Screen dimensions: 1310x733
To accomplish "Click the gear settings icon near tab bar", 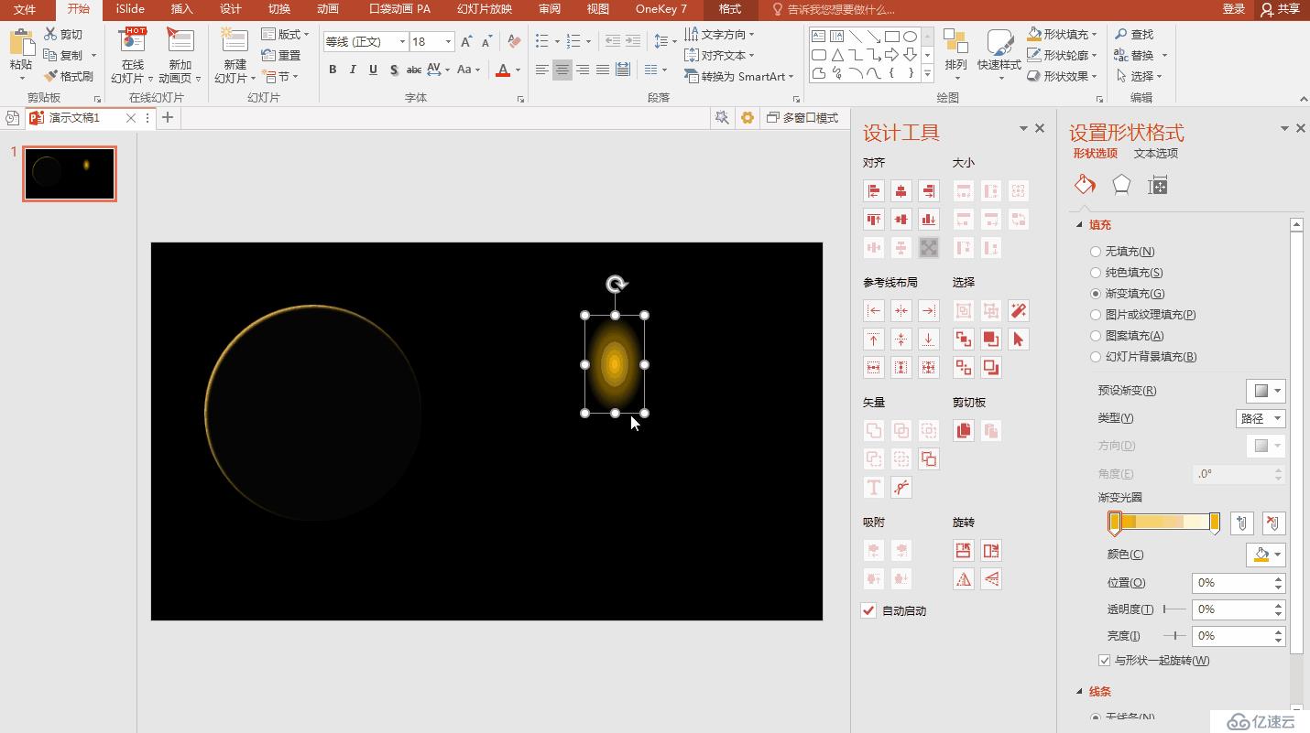I will (x=748, y=118).
